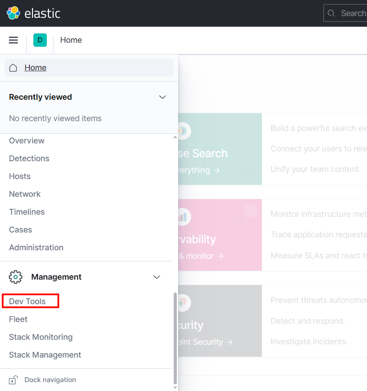Click the sidebar scroll up arrow
The height and width of the screenshot is (391, 367).
pyautogui.click(x=175, y=137)
